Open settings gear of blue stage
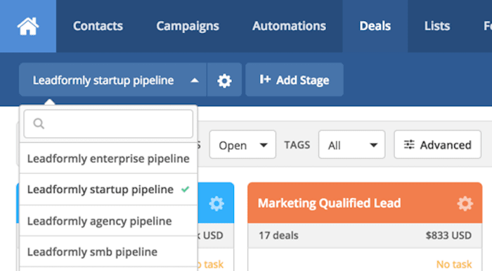492x271 pixels. 216,203
